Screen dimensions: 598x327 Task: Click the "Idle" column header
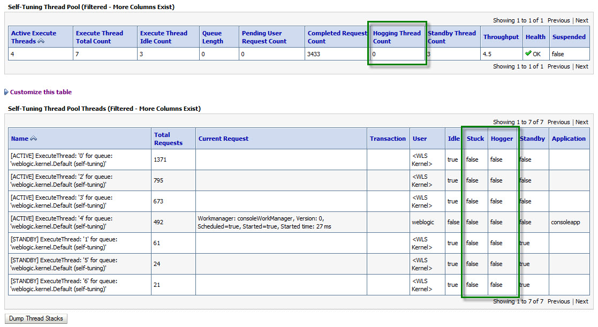[x=453, y=138]
